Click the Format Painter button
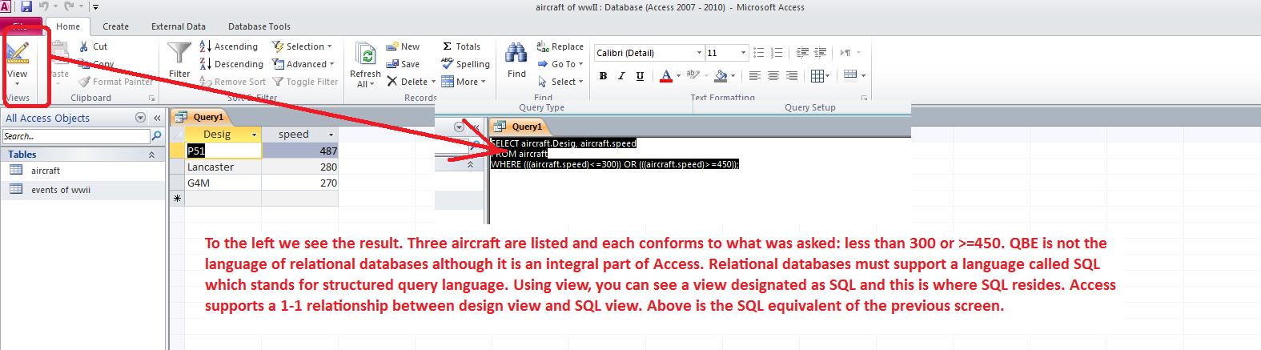 (x=115, y=82)
